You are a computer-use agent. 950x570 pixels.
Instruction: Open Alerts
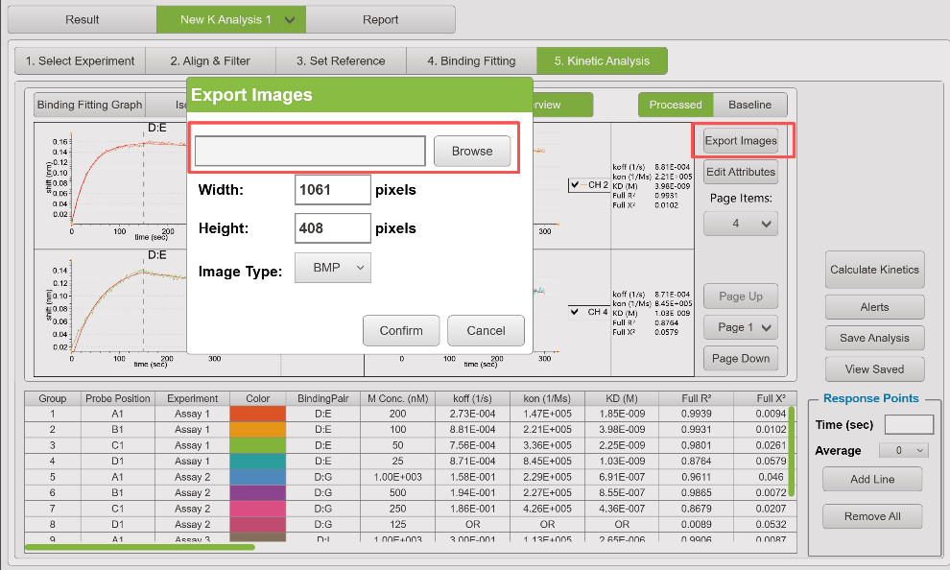[874, 307]
